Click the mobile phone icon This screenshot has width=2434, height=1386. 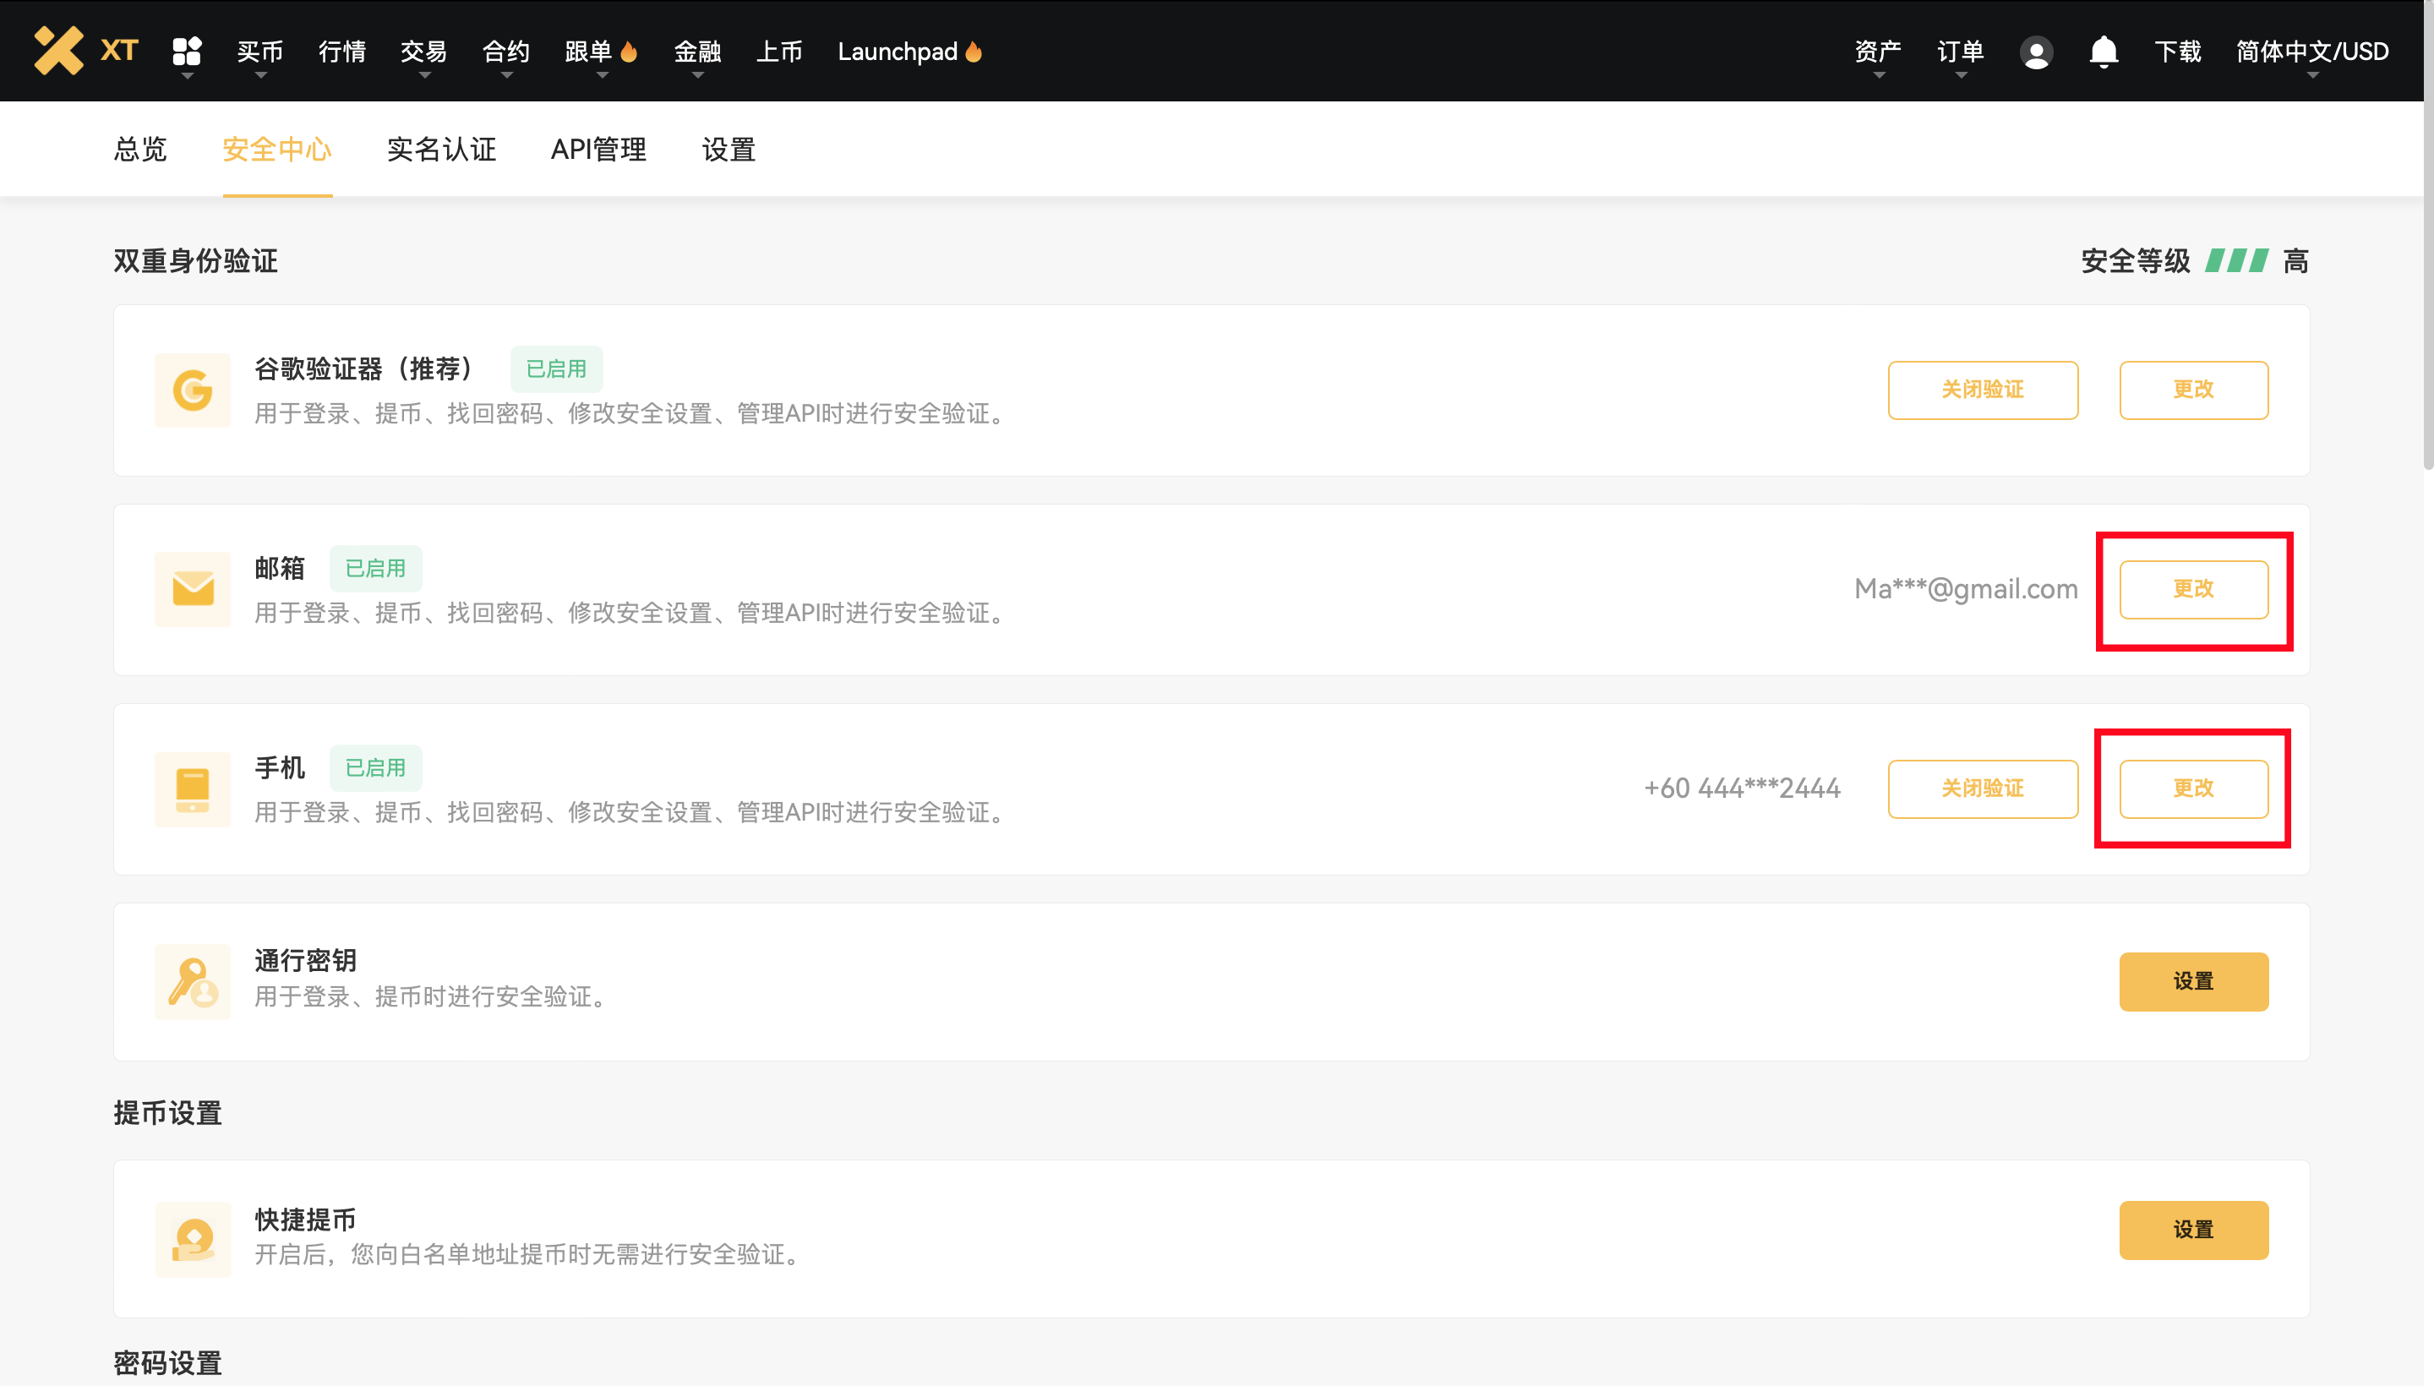point(193,789)
